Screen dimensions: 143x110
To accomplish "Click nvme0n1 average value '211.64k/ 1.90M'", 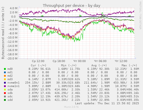I will coord(97,83).
